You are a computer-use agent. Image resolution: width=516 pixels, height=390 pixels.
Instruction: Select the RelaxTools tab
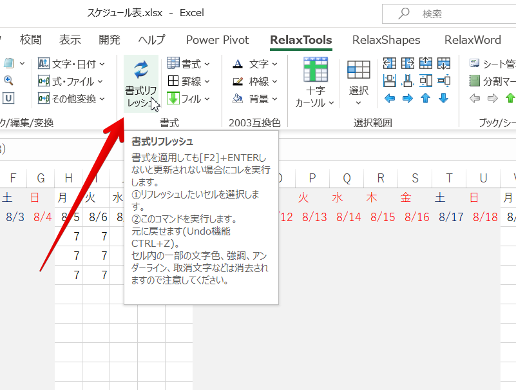tap(301, 40)
